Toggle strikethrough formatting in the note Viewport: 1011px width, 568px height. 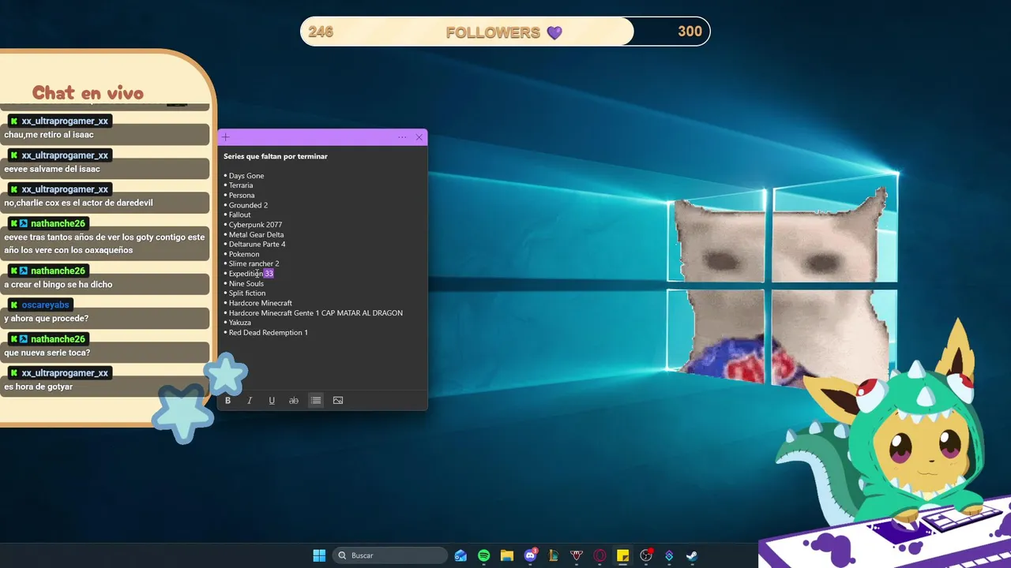[x=294, y=401]
